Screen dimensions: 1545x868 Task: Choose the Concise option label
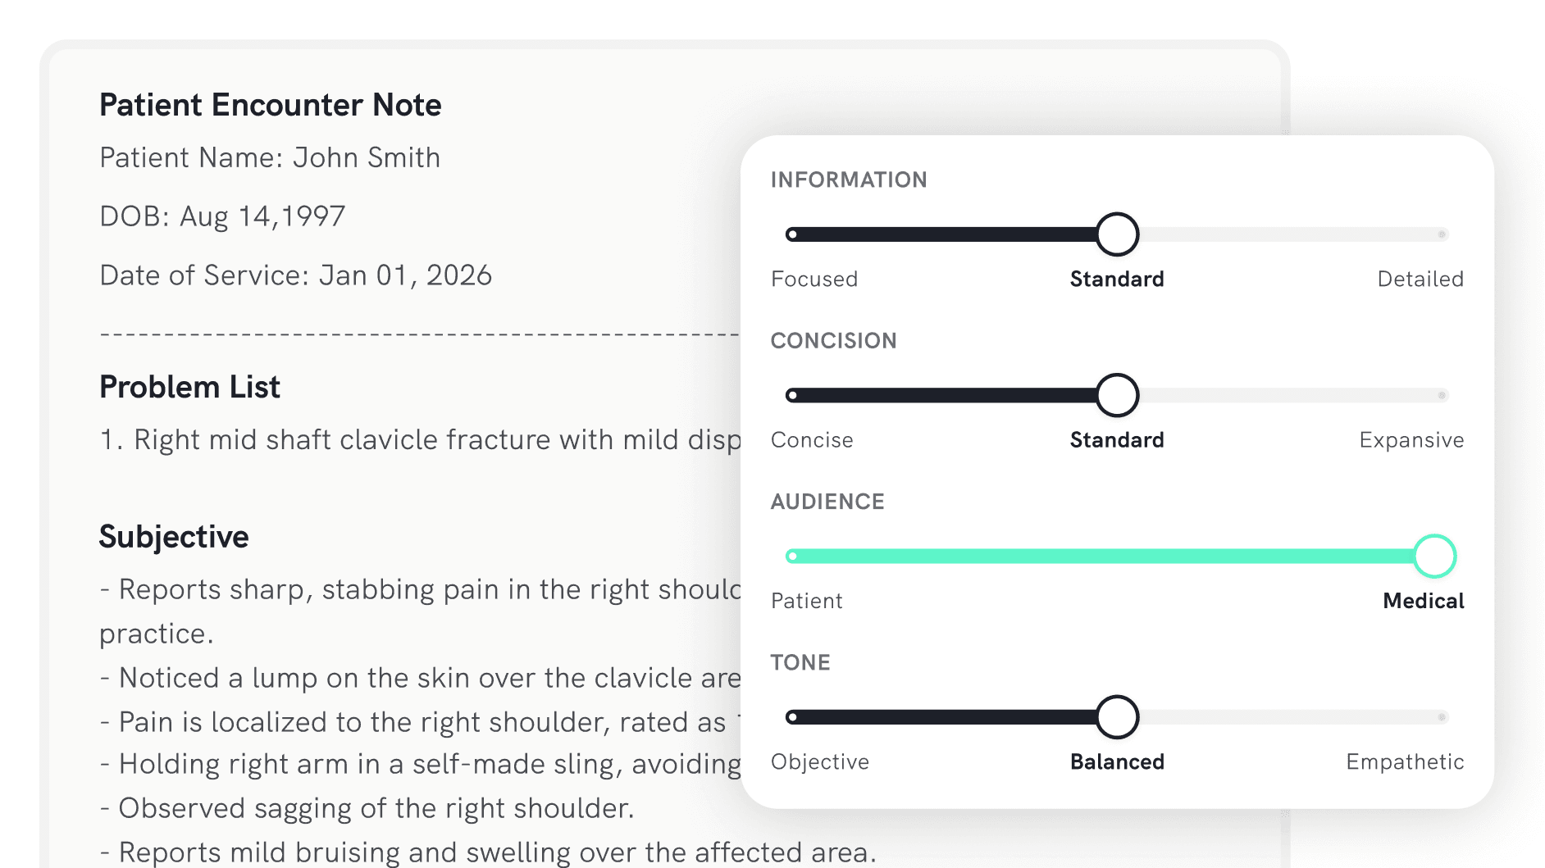pos(812,440)
